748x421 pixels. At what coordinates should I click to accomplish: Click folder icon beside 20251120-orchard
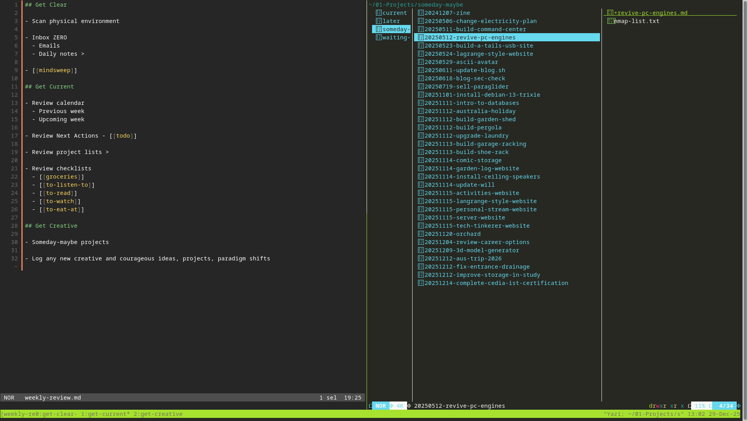421,234
